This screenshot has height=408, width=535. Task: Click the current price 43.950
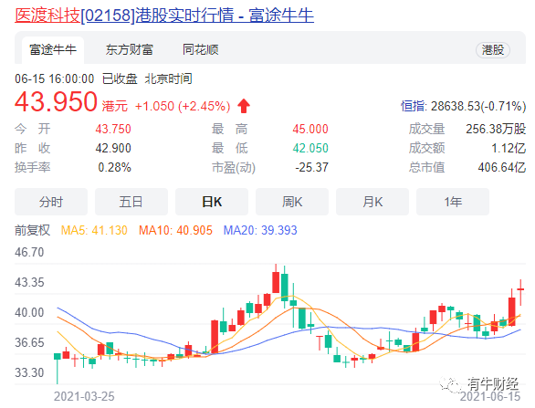coord(56,101)
